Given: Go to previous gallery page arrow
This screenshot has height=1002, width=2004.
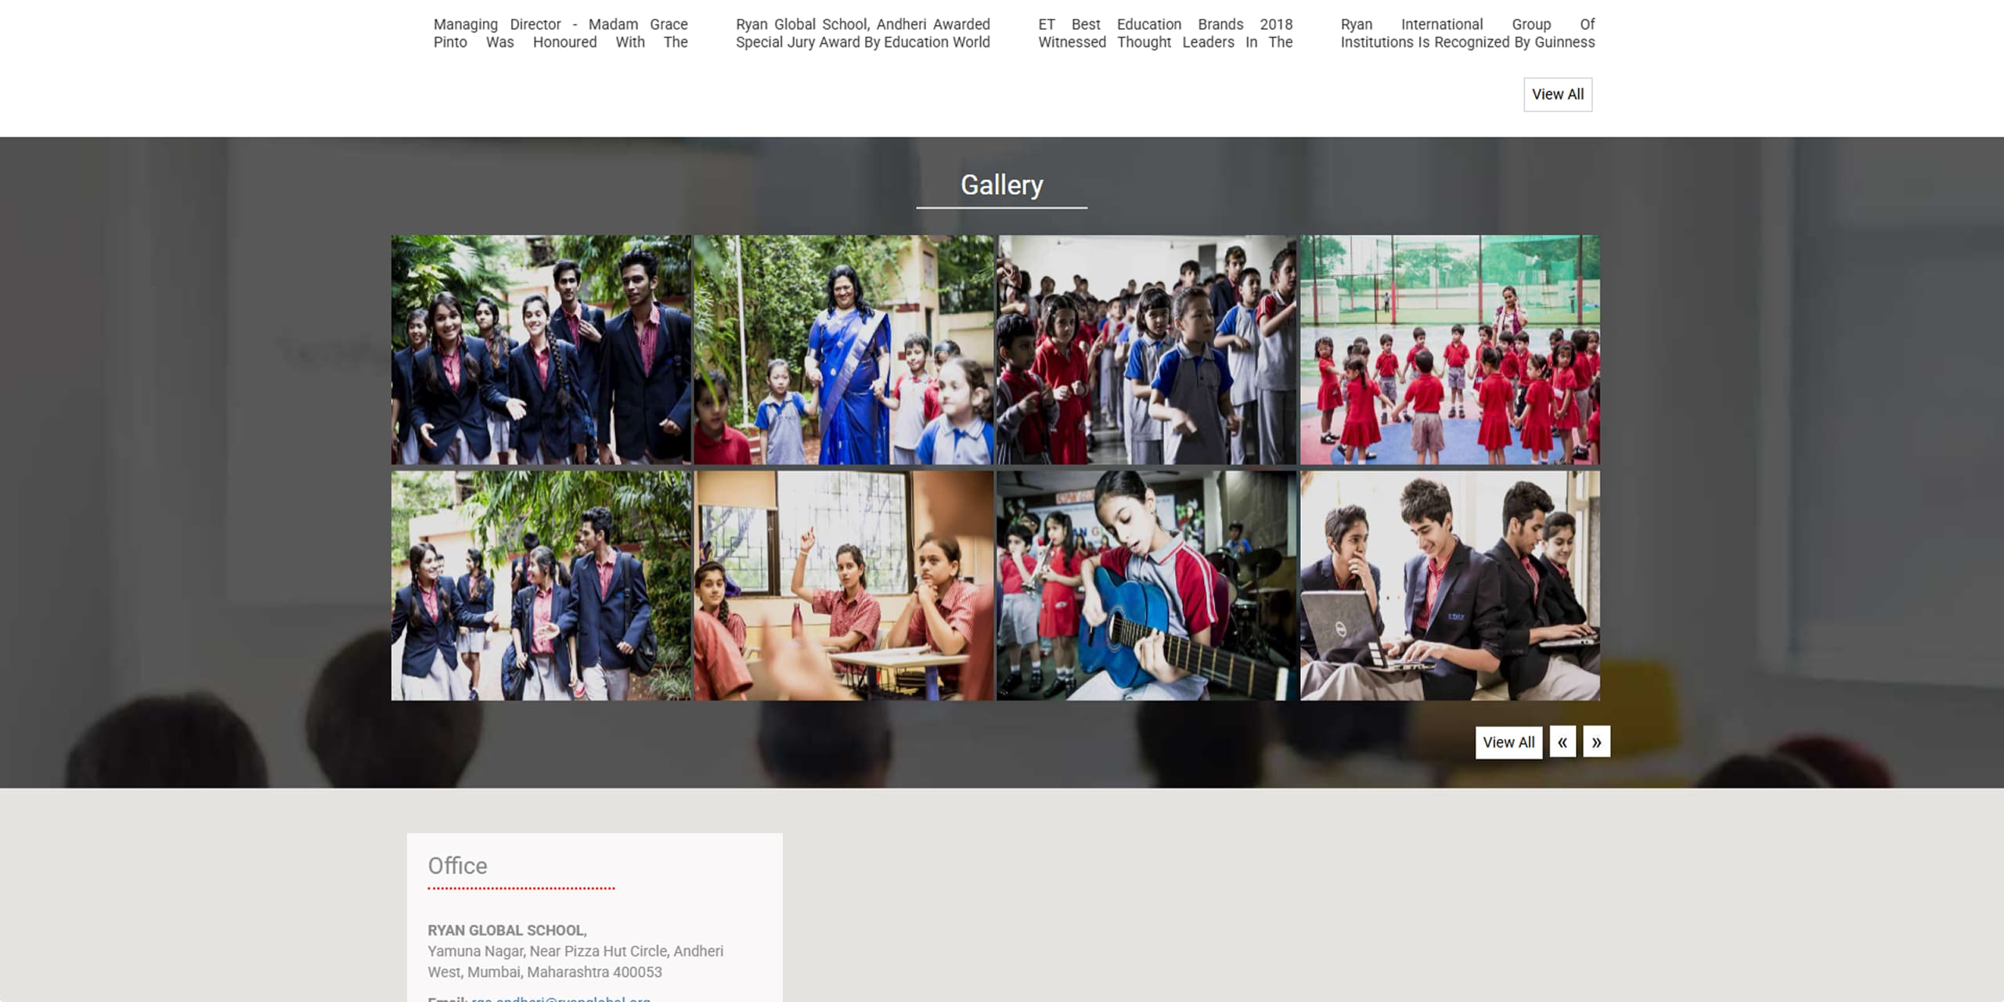Looking at the screenshot, I should (x=1562, y=742).
